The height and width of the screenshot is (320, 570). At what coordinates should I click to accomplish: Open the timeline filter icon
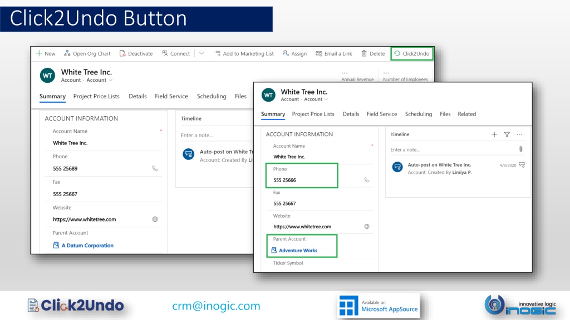coord(507,134)
